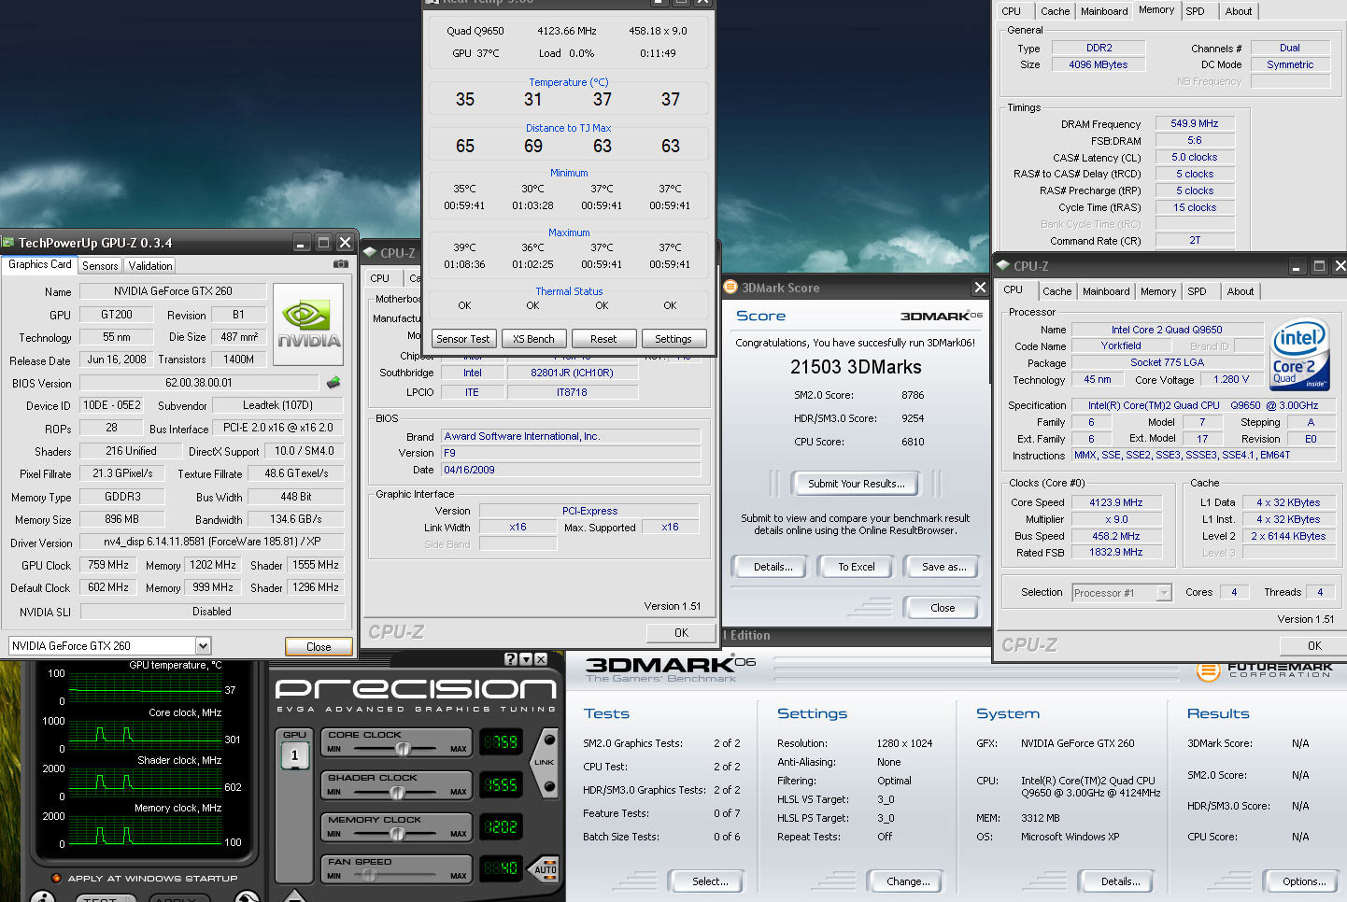Click DRAM Frequency value 549.9 MHz
This screenshot has width=1347, height=902.
tap(1195, 123)
